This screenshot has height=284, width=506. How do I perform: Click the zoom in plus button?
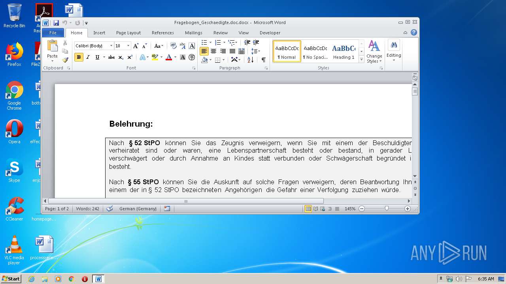click(x=408, y=209)
